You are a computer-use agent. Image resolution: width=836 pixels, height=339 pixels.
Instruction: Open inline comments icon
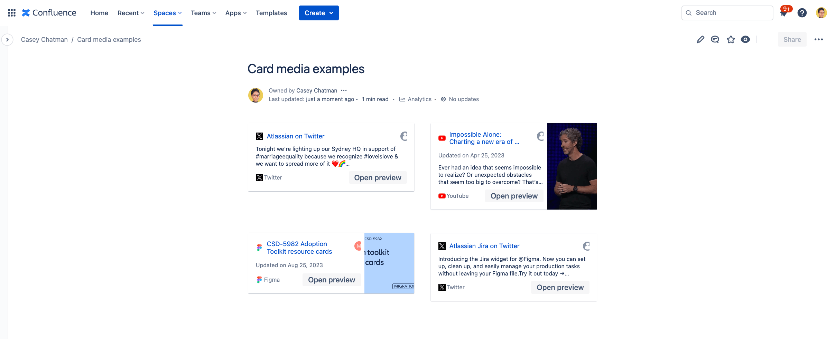coord(715,40)
